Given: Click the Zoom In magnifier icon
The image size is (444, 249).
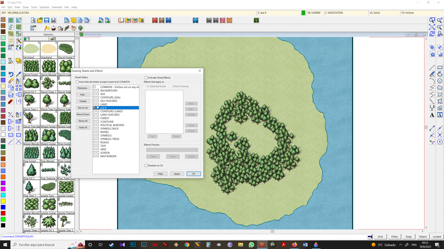Looking at the screenshot, I should [x=440, y=20].
